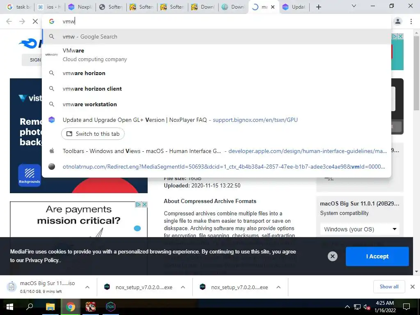Click the Chrome taskbar icon
This screenshot has width=420, height=315.
coord(71,307)
